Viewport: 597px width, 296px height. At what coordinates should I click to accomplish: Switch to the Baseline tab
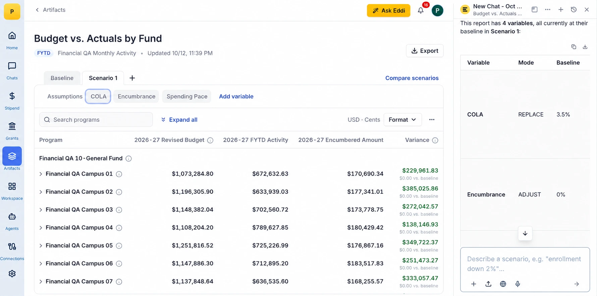(x=62, y=78)
